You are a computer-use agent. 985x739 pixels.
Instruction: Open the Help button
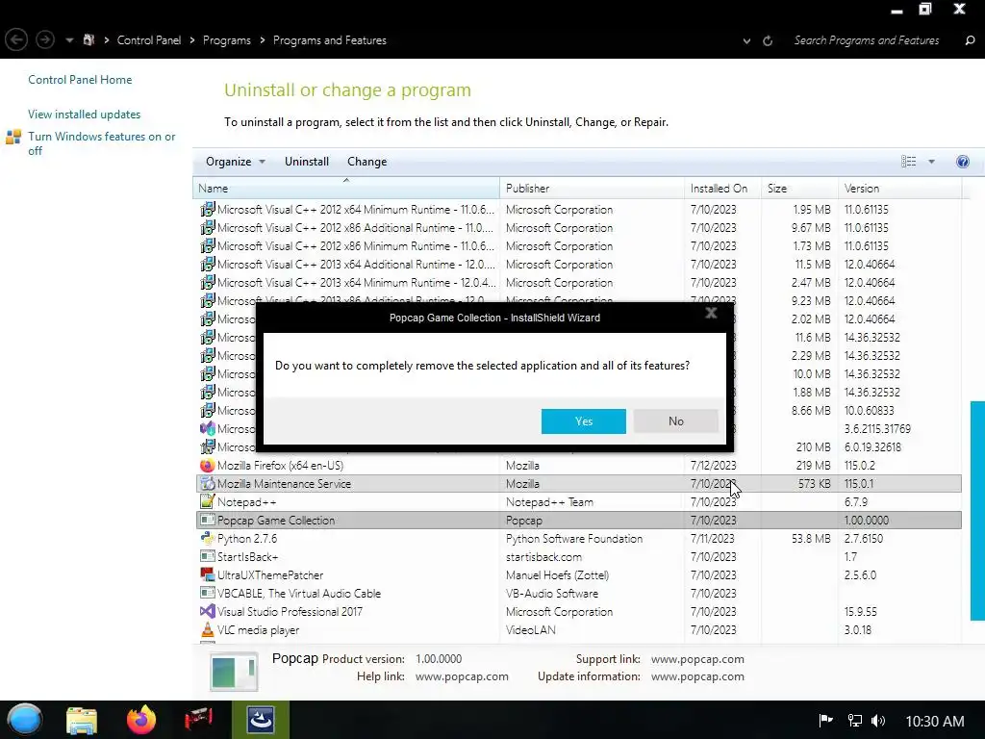coord(962,162)
